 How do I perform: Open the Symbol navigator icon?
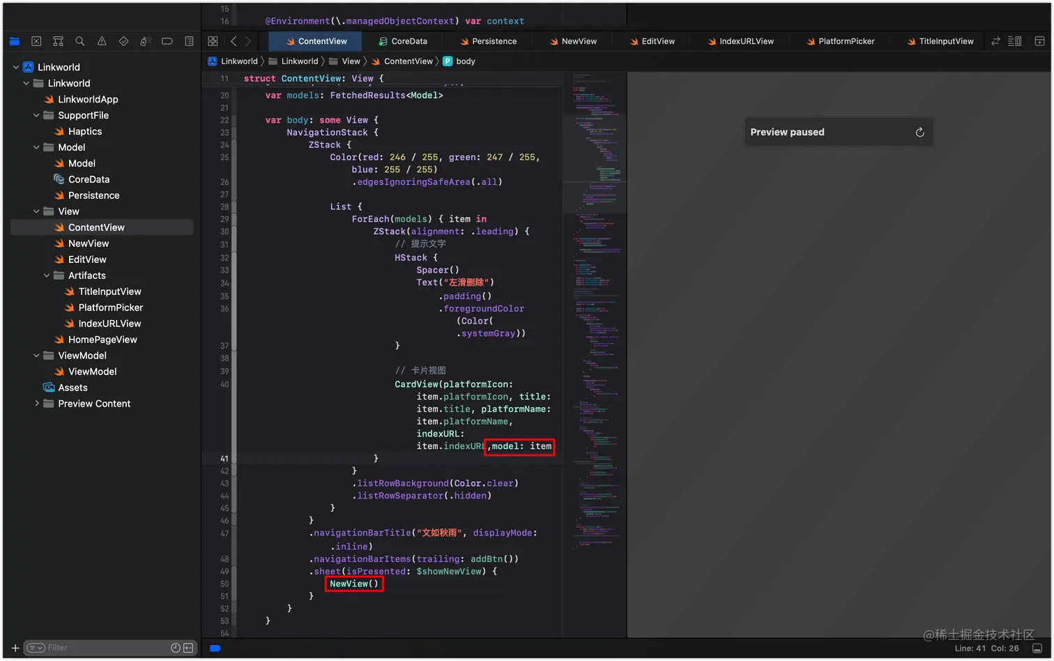(58, 42)
